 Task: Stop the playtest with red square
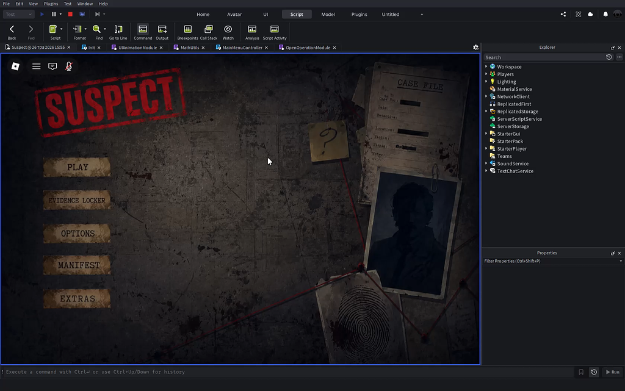(70, 14)
